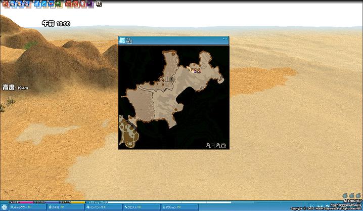Use the purple skill hotkey icon
The width and height of the screenshot is (363, 211).
click(x=90, y=4)
